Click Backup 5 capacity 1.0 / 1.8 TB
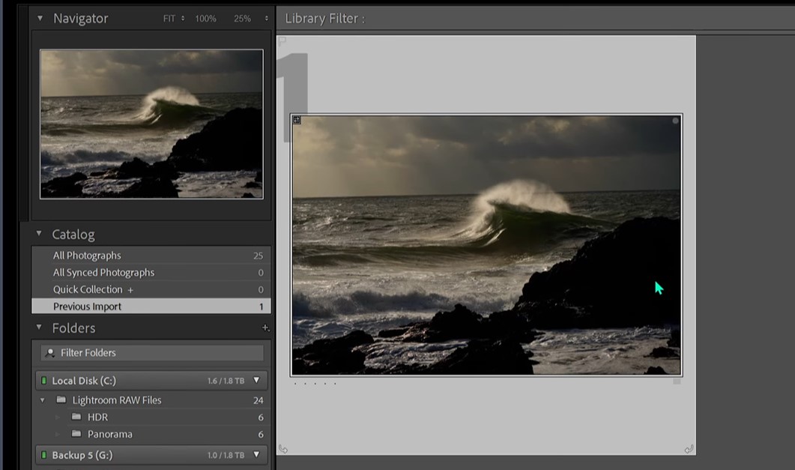 pyautogui.click(x=226, y=455)
